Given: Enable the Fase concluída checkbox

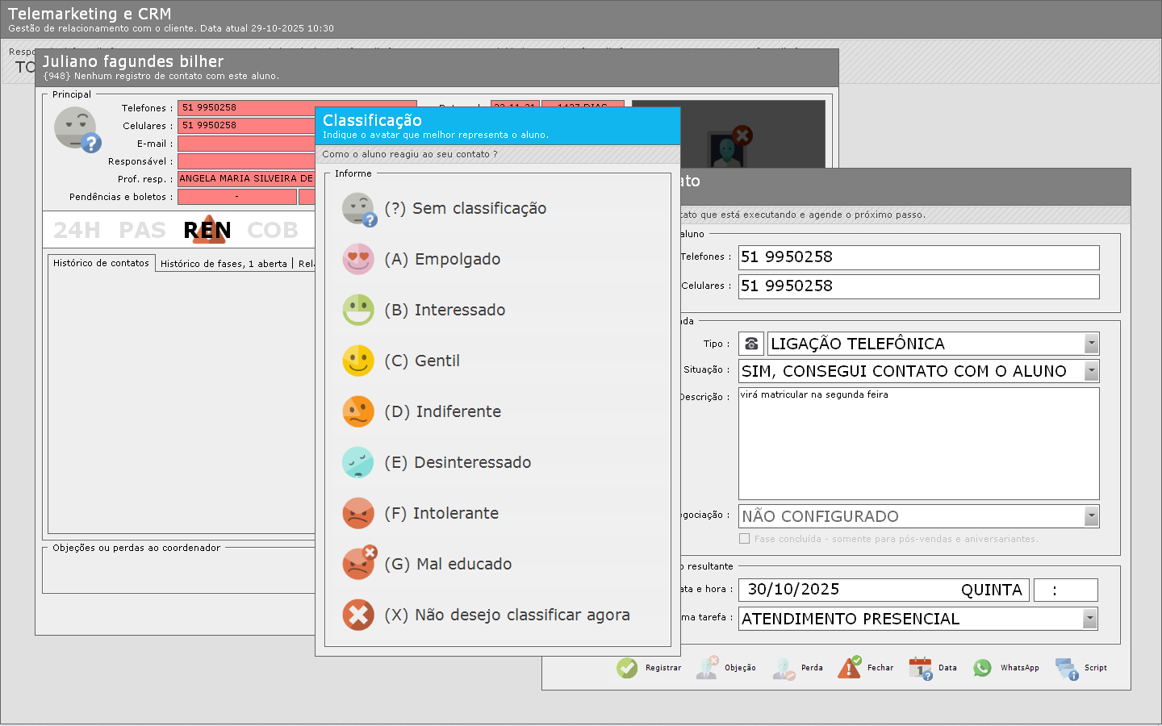Looking at the screenshot, I should tap(745, 539).
